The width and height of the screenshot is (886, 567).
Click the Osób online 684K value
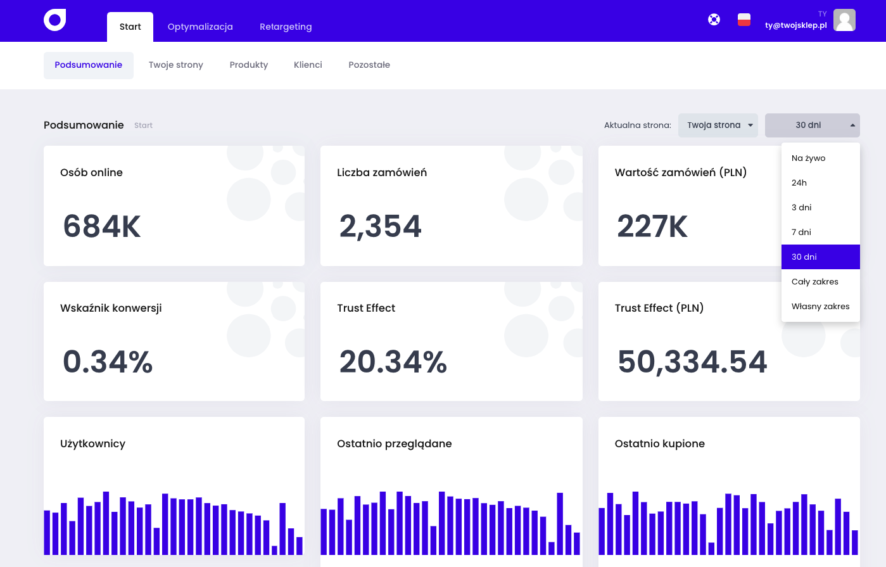(x=102, y=226)
